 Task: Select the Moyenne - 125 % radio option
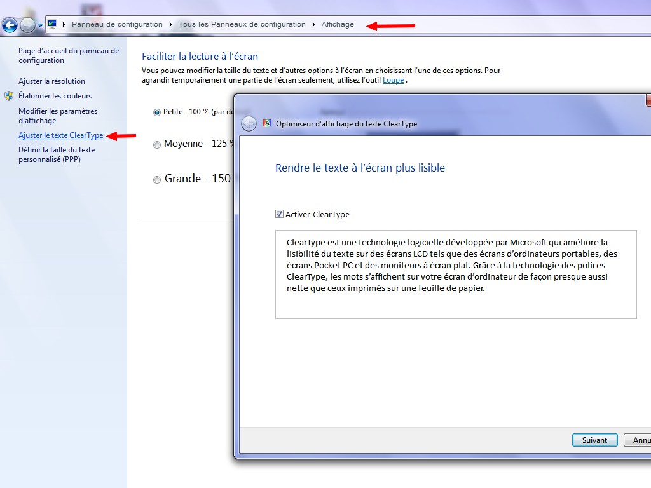tap(157, 145)
